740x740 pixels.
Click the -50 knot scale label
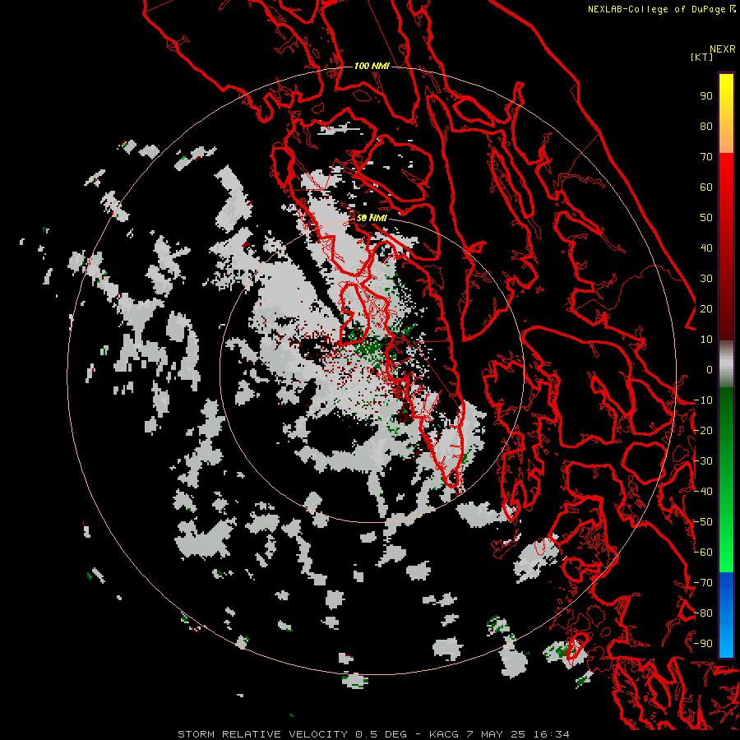703,522
